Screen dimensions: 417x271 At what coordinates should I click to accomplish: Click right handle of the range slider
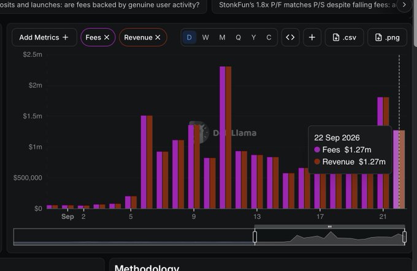pyautogui.click(x=405, y=237)
